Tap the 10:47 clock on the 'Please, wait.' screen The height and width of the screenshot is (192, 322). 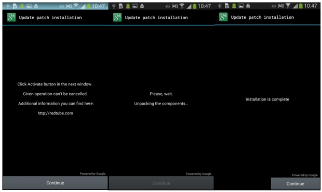click(204, 6)
